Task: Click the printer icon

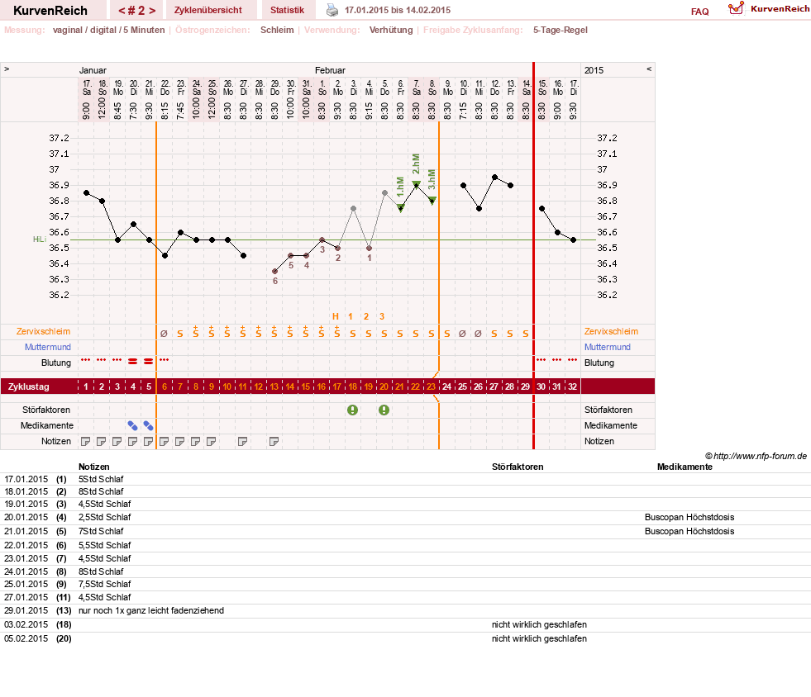Action: click(x=332, y=10)
